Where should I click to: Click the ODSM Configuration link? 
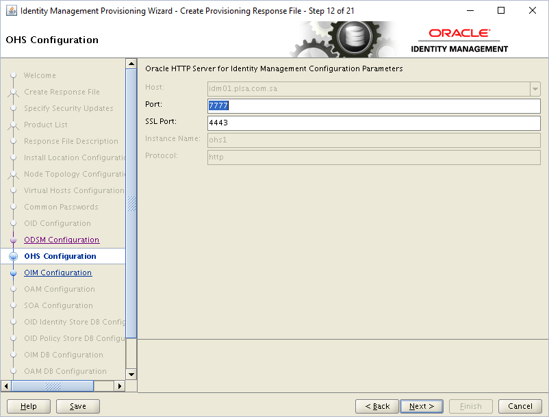[x=62, y=240]
